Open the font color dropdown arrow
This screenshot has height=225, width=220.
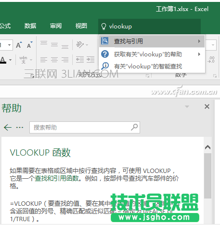[x=10, y=60]
